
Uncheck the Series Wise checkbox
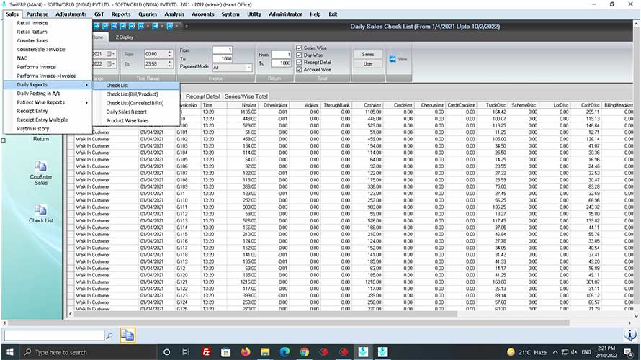(300, 48)
